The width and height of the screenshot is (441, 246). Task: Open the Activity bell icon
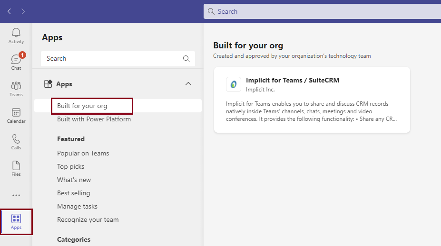coord(16,36)
